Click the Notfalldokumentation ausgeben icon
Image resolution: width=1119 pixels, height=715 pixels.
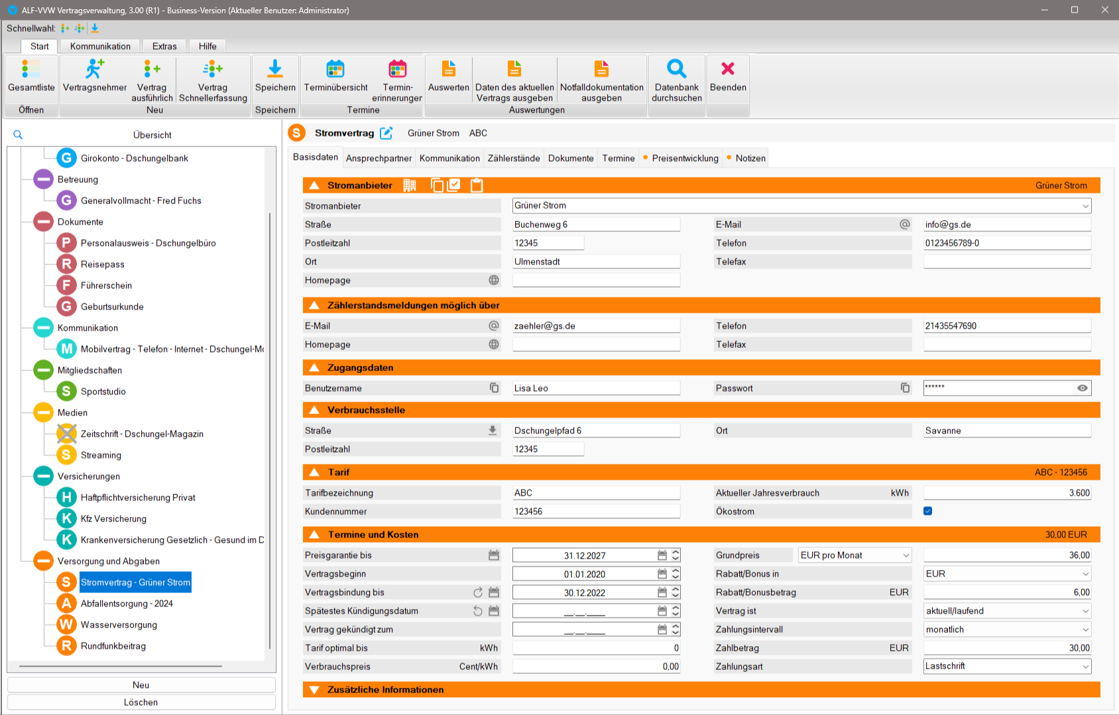[601, 69]
